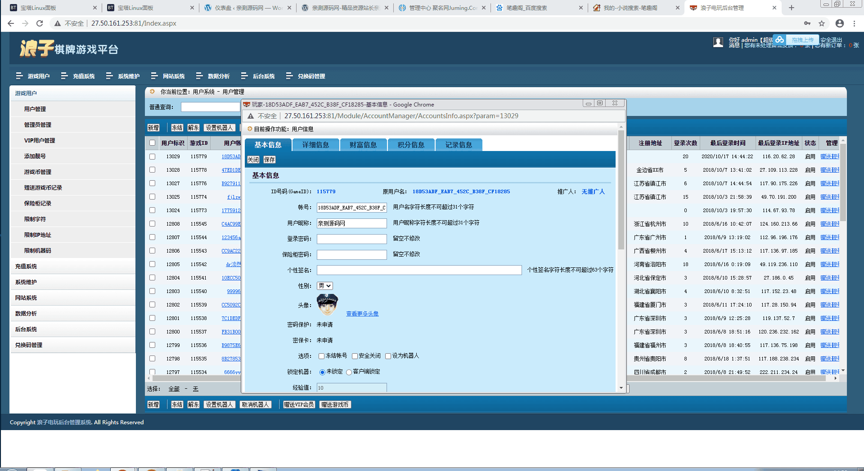The height and width of the screenshot is (471, 864).
Task: Open the 性别 gender dropdown
Action: pos(325,286)
